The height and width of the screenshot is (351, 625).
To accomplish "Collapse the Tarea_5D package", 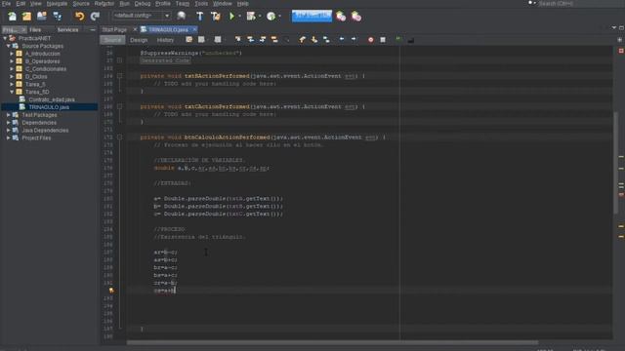I will [12, 92].
